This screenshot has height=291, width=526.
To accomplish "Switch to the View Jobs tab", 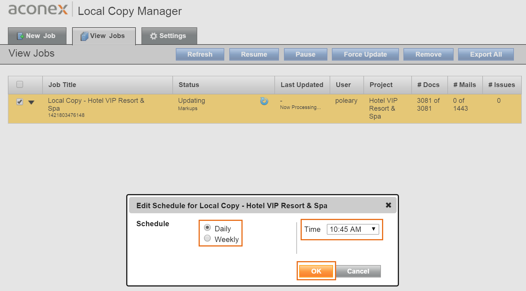I will [x=104, y=36].
